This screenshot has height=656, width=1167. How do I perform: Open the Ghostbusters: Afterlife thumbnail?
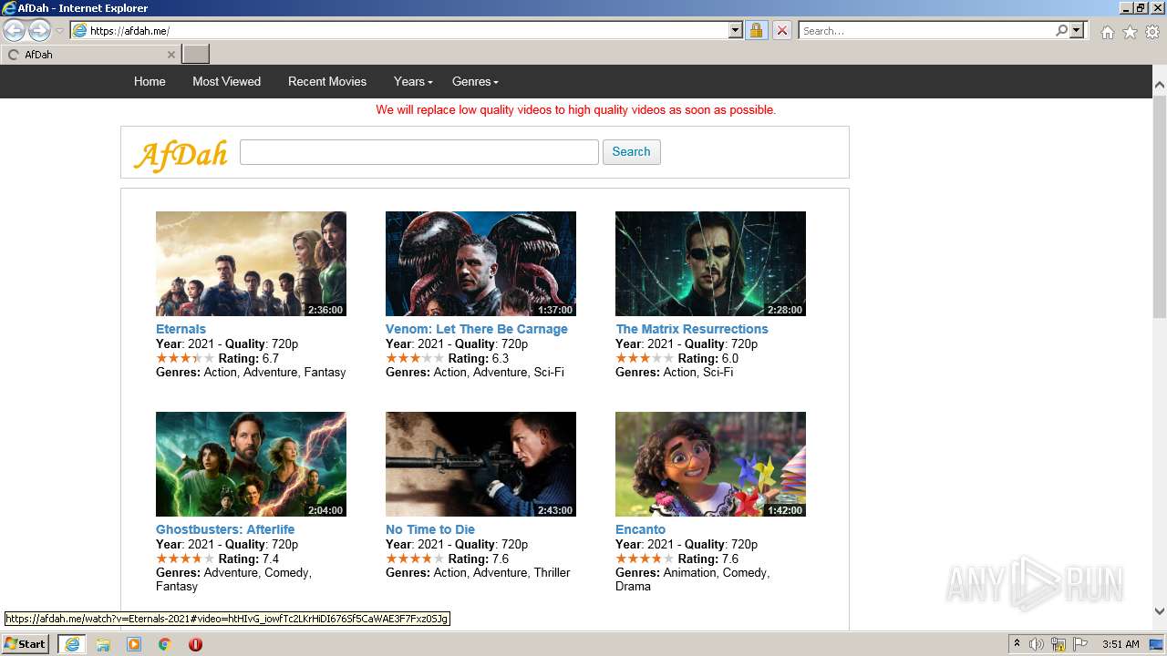click(x=251, y=464)
